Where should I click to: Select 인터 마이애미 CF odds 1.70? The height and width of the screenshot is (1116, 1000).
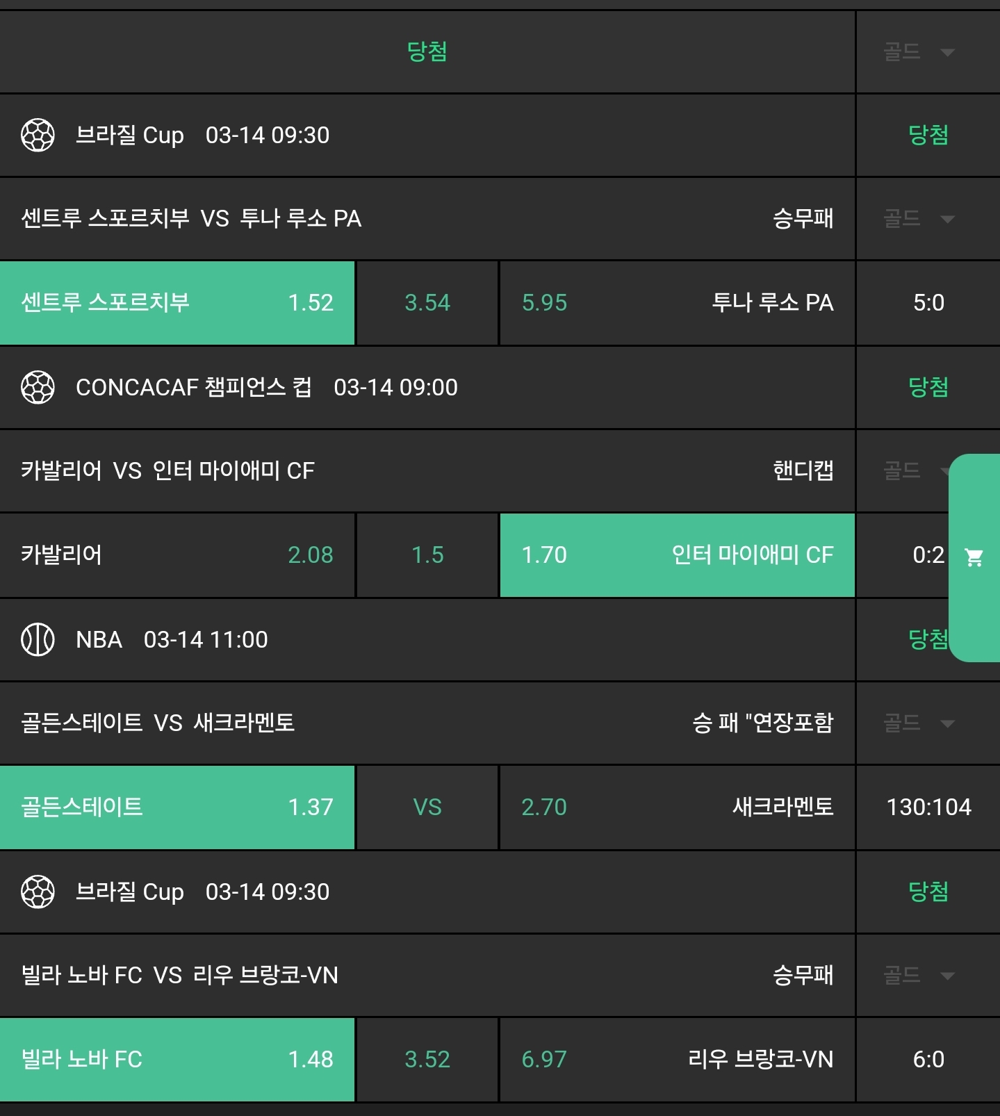coord(678,555)
